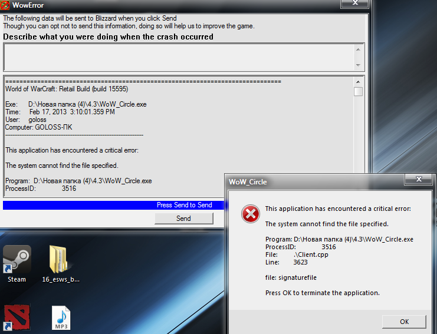Click 'This application has encountered a critical error:' in dialog

338,209
